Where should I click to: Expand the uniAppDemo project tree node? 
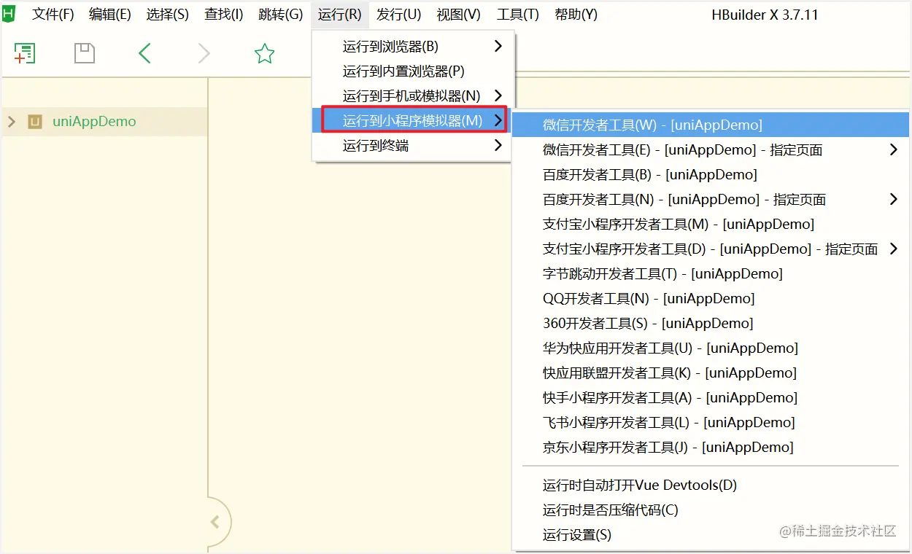[x=11, y=122]
